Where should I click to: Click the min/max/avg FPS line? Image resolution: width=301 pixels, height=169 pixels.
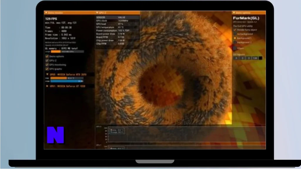[x=61, y=23]
